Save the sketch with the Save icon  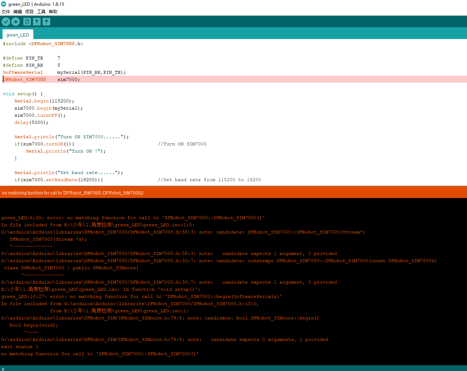tap(46, 22)
